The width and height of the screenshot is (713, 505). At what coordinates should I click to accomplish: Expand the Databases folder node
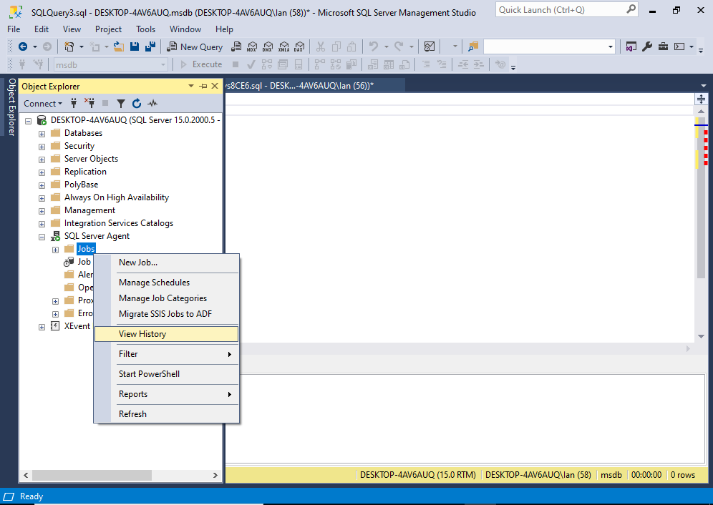coord(42,134)
